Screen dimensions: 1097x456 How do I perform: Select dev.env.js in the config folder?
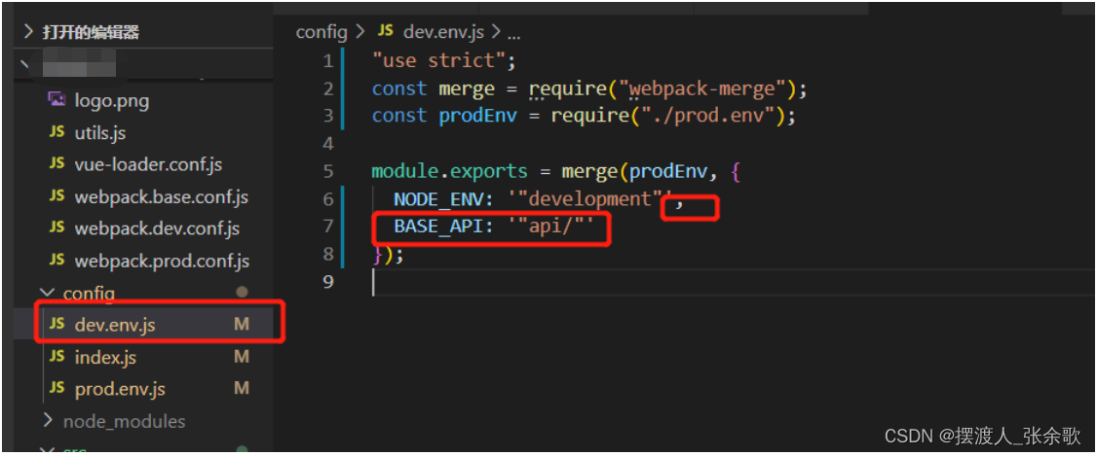[115, 324]
